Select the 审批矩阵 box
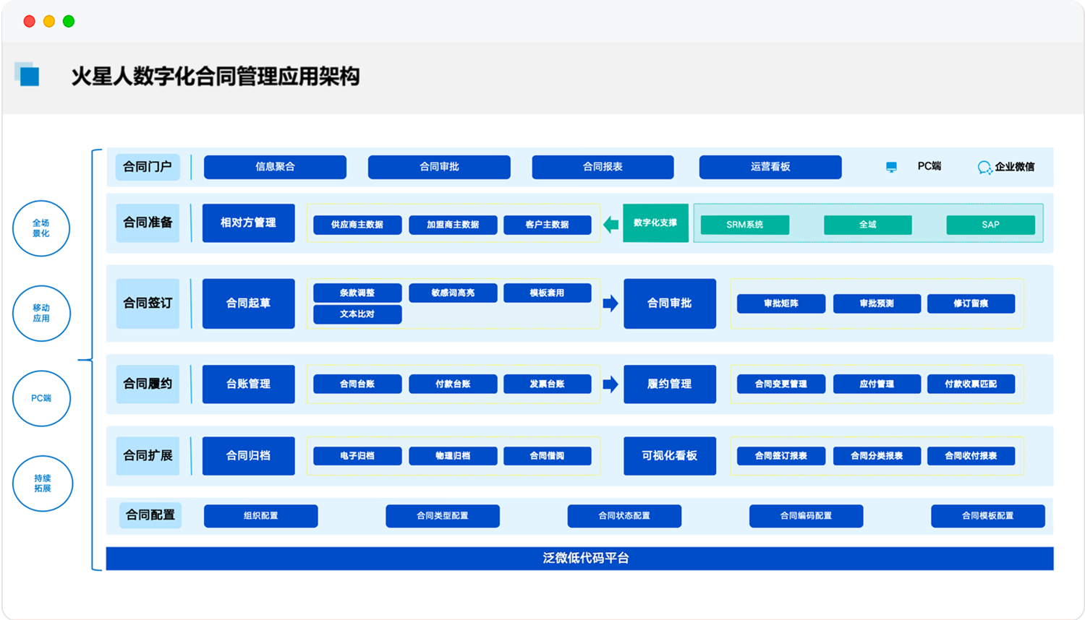Screen dimensions: 1085x620 pos(781,303)
